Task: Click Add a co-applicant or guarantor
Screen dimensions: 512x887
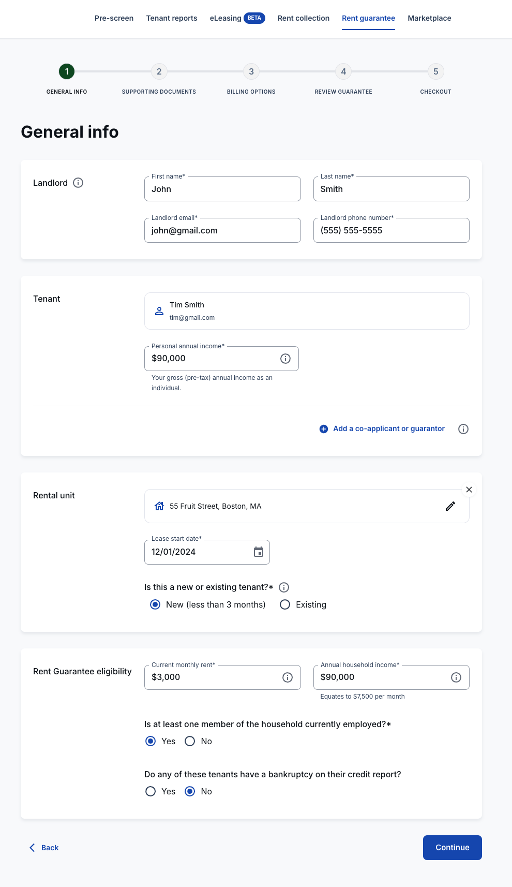Action: click(x=382, y=428)
